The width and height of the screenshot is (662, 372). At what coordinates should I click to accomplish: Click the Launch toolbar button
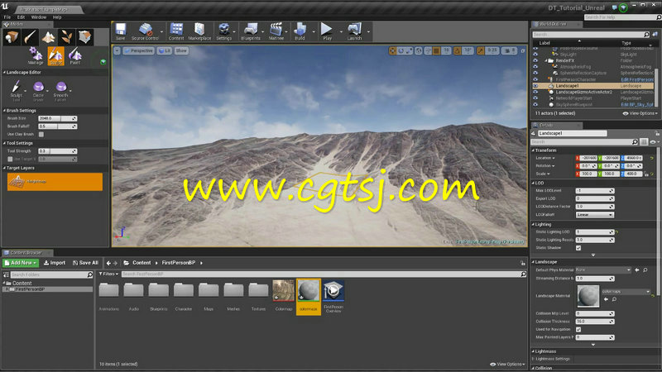(x=354, y=31)
